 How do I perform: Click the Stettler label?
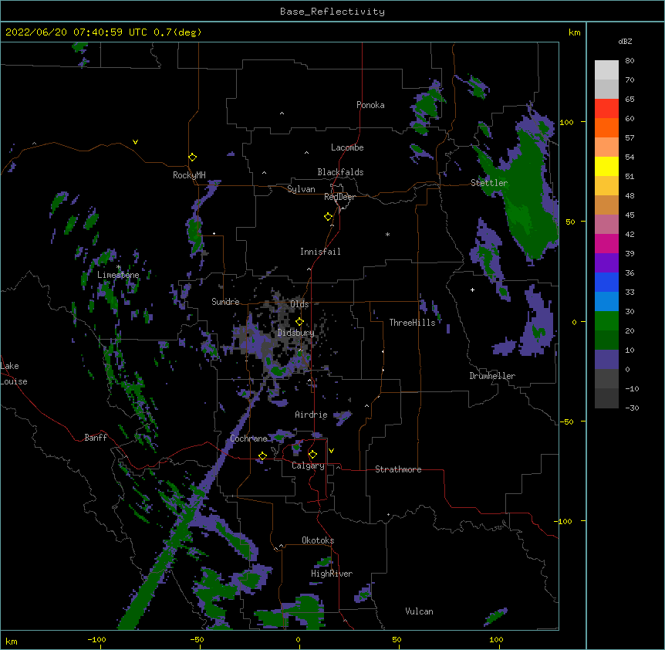489,183
